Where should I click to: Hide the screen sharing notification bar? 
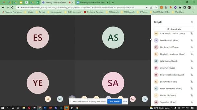click(x=125, y=101)
